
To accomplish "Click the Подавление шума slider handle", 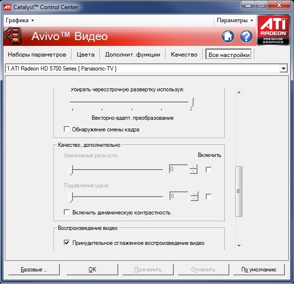I will point(70,197).
